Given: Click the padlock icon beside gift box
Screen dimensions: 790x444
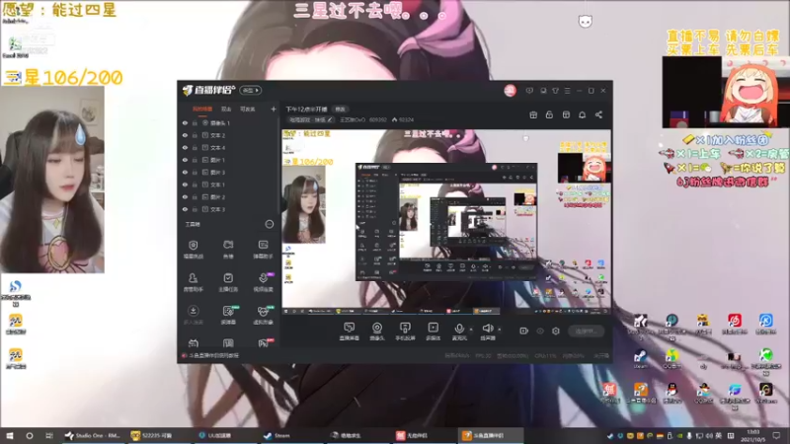Looking at the screenshot, I should (549, 114).
